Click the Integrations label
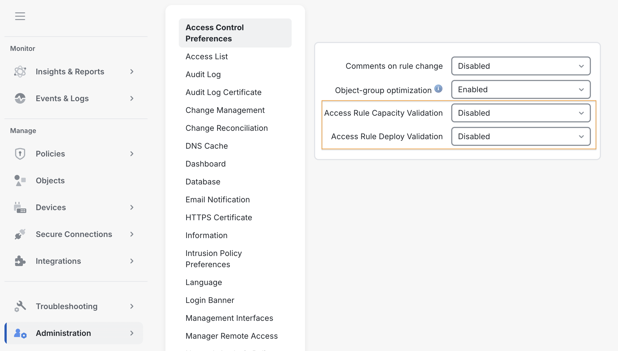Screen dimensions: 618x351 (x=58, y=261)
